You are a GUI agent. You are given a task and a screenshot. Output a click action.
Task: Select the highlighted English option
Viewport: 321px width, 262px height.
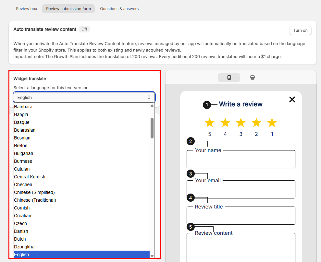click(82, 255)
